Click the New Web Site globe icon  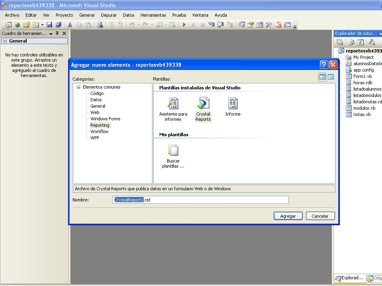[17, 25]
